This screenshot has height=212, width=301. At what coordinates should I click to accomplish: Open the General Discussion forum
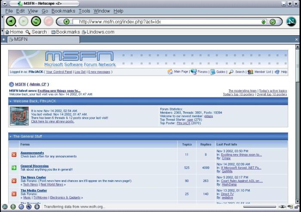pos(34,166)
